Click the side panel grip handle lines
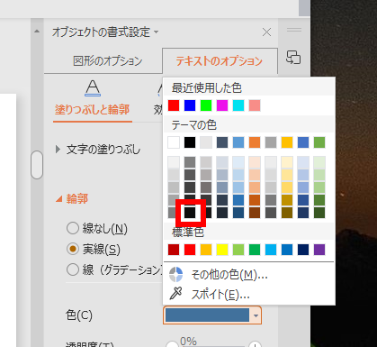 [x=294, y=30]
